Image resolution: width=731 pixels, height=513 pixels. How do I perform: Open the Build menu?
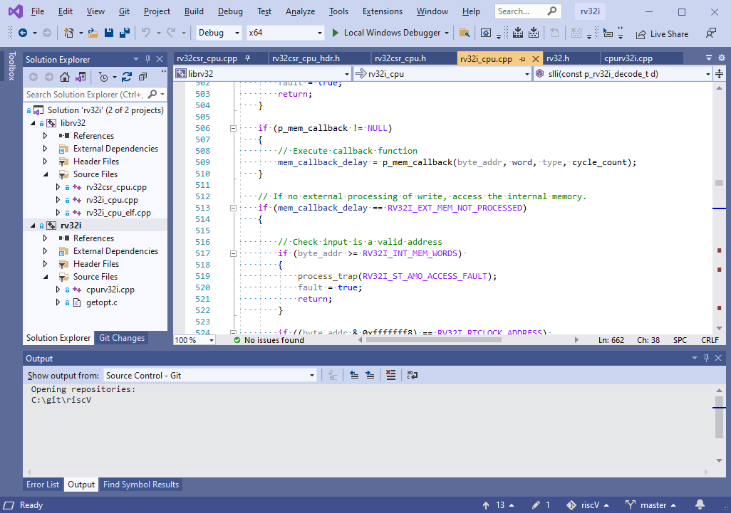point(193,11)
